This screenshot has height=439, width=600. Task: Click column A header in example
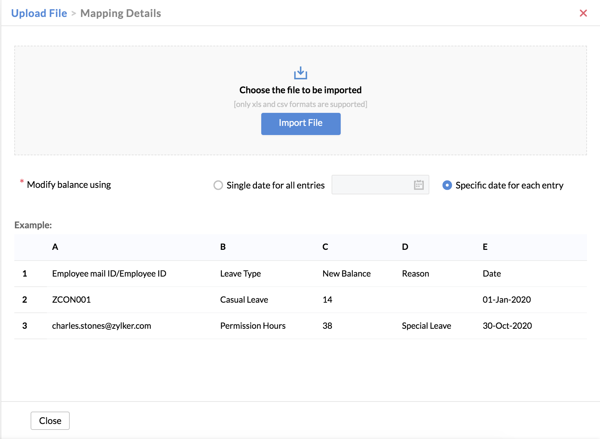pyautogui.click(x=55, y=247)
